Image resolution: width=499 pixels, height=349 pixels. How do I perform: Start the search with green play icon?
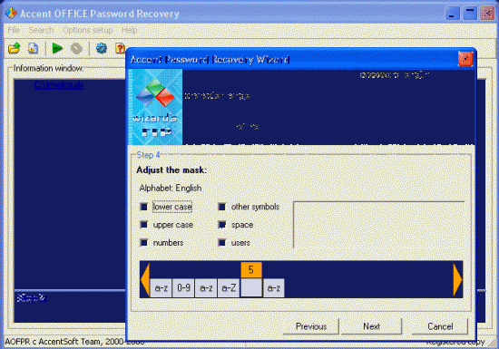[x=57, y=48]
